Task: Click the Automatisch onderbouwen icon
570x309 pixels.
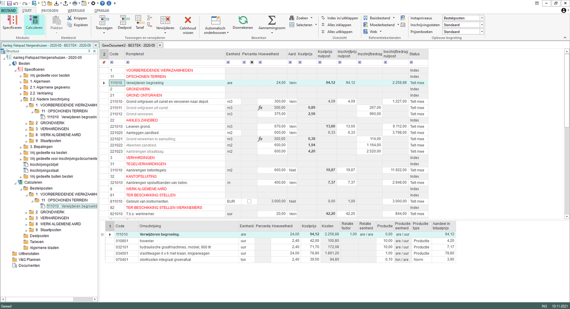Action: (215, 20)
